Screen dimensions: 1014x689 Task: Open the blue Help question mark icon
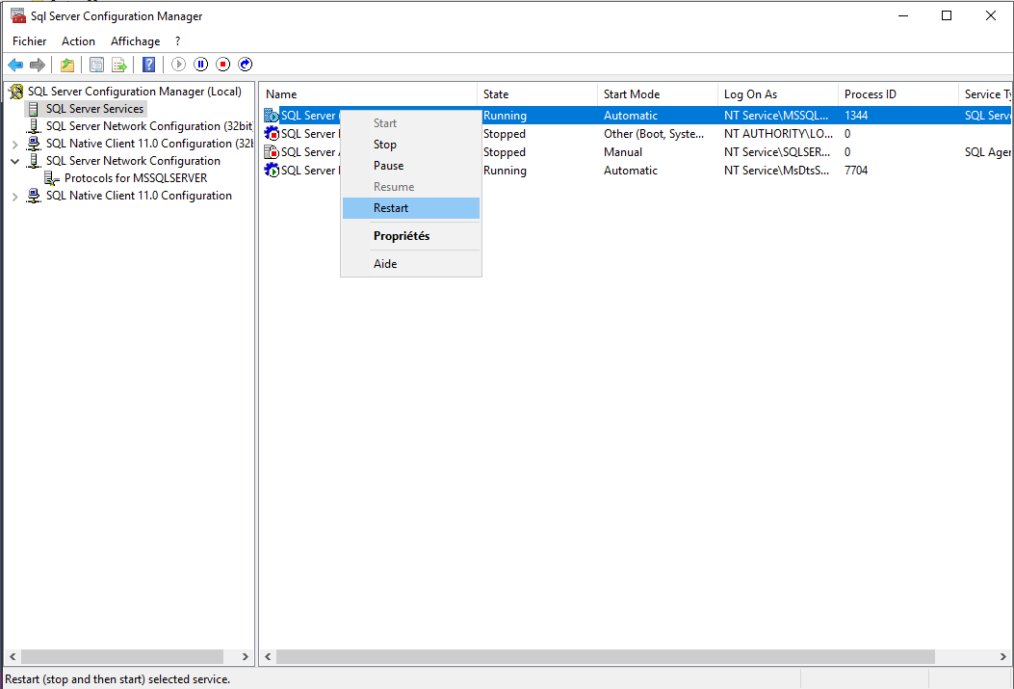click(149, 65)
